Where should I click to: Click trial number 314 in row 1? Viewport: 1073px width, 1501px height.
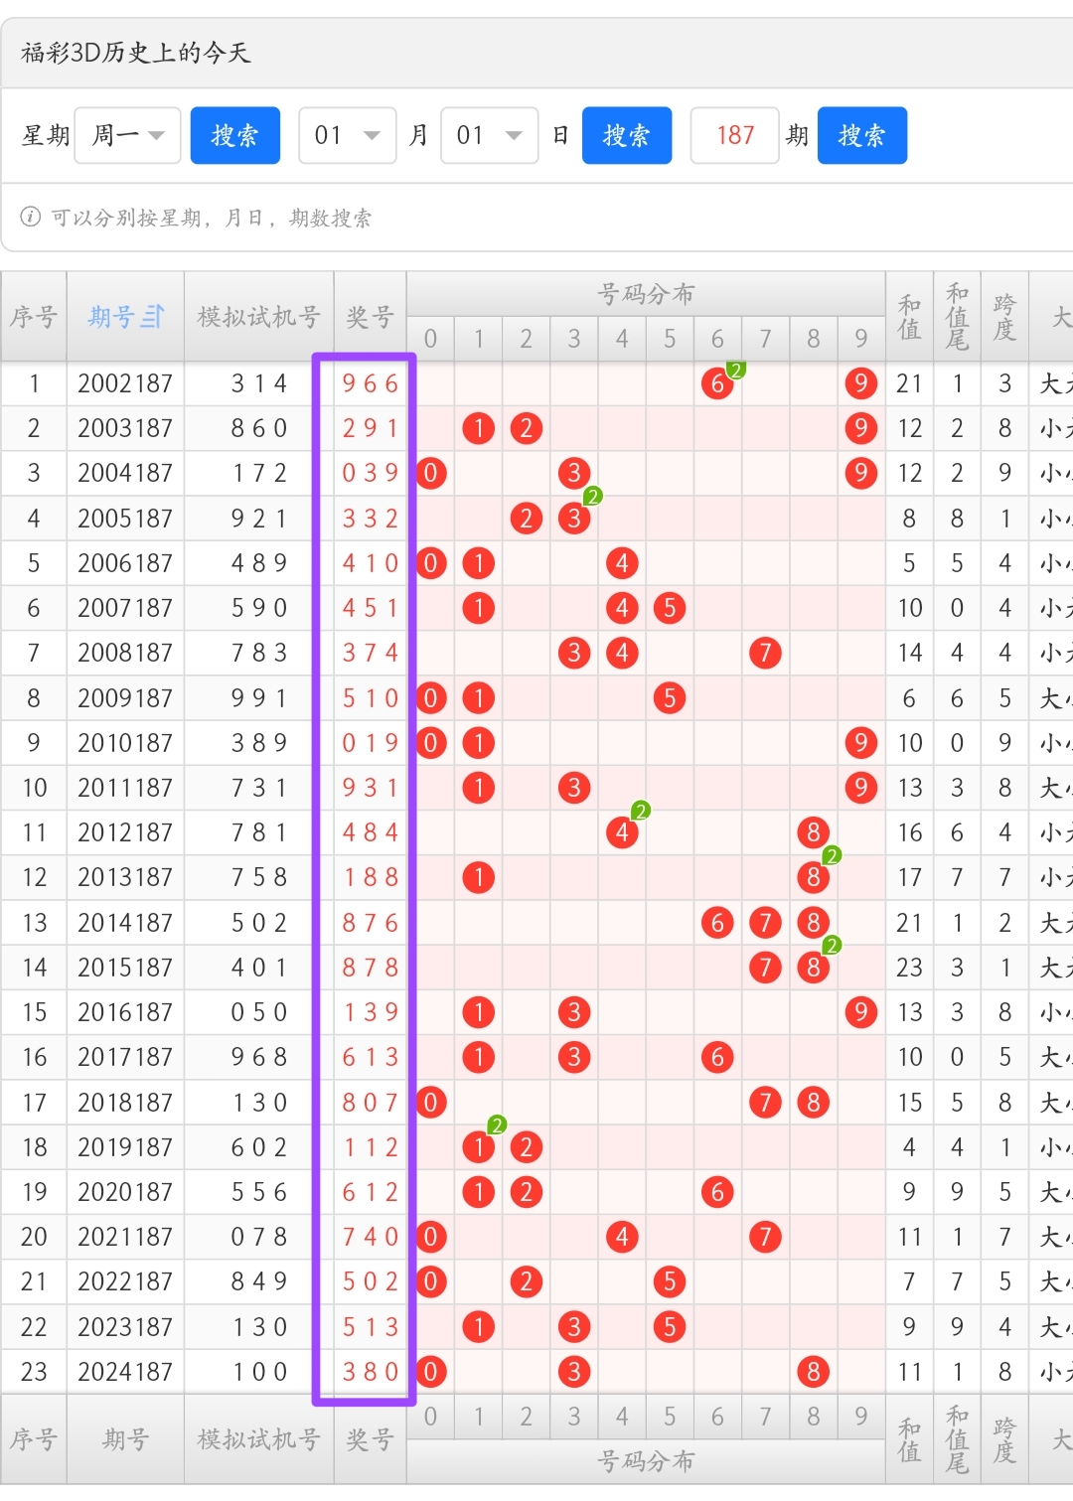tap(258, 383)
